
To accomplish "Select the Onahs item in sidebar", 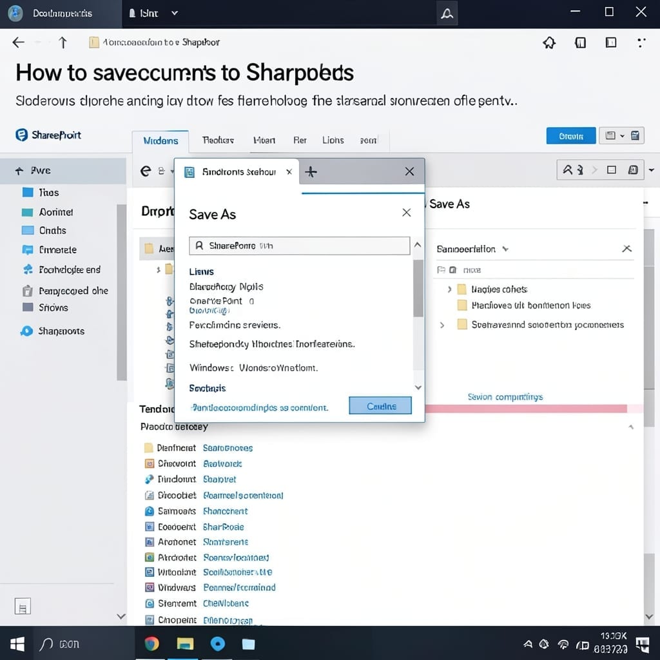I will click(x=44, y=230).
